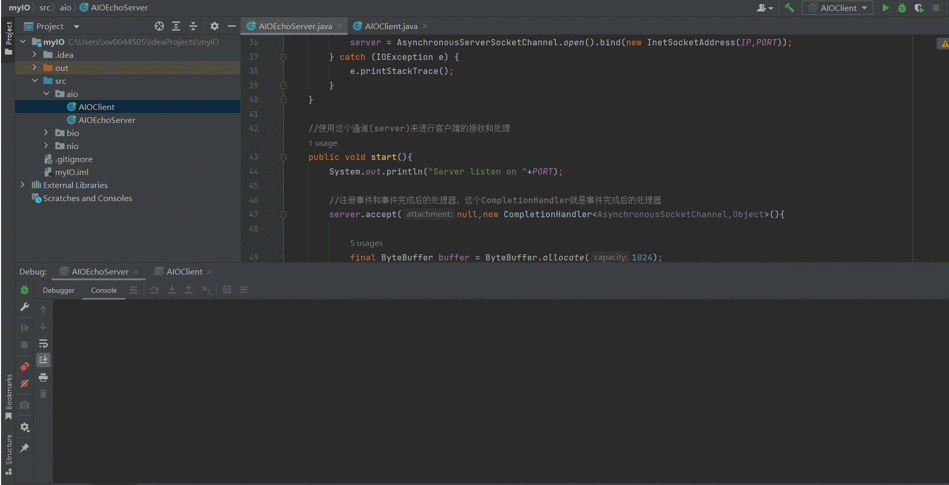This screenshot has height=485, width=949.
Task: Pin the debug tab with the pin icon
Action: (24, 447)
